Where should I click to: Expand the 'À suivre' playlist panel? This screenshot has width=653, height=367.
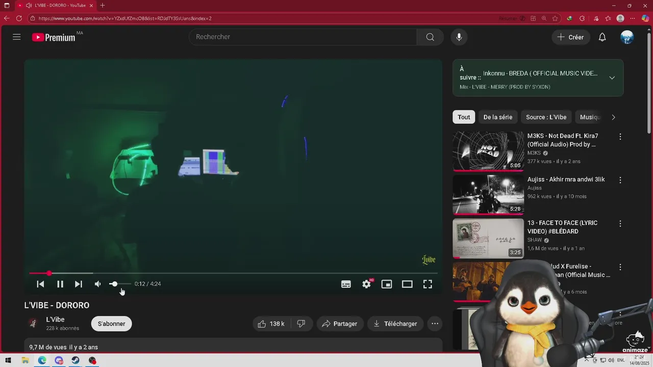[x=612, y=78]
